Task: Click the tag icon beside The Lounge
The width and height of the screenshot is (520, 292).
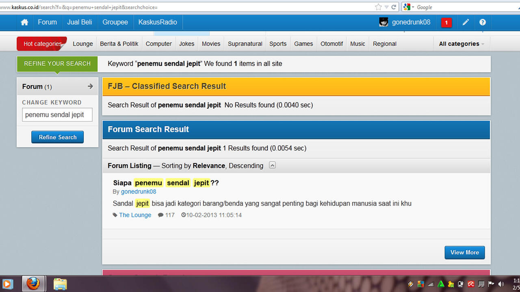Action: [x=115, y=215]
